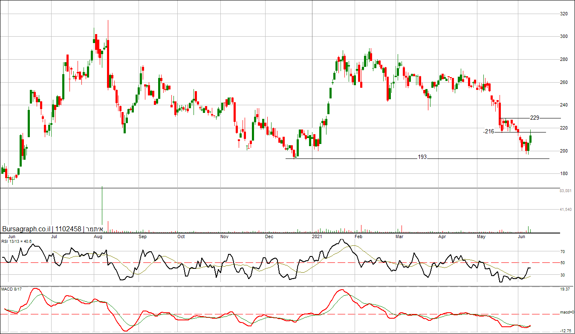575x334 pixels.
Task: Click the RSI 70 overbought level label
Action: pyautogui.click(x=563, y=252)
